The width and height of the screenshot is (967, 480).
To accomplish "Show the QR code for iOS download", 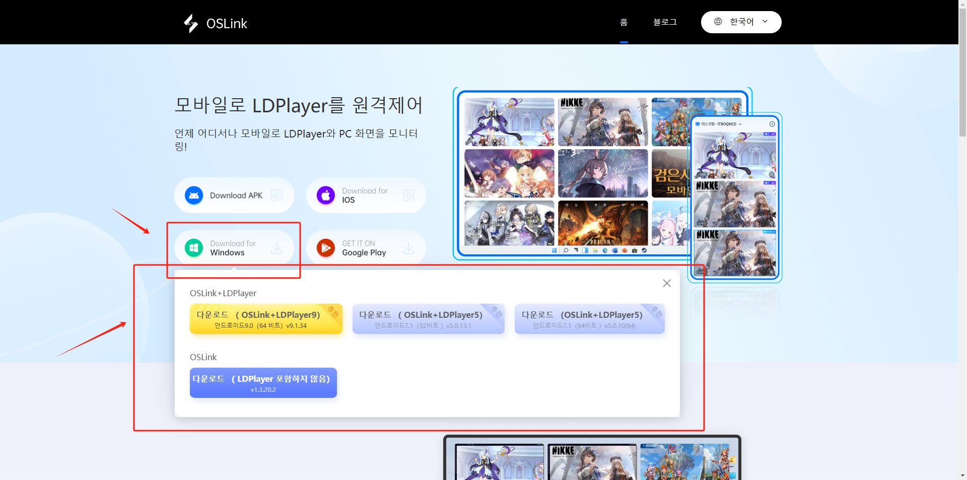I will [x=408, y=195].
